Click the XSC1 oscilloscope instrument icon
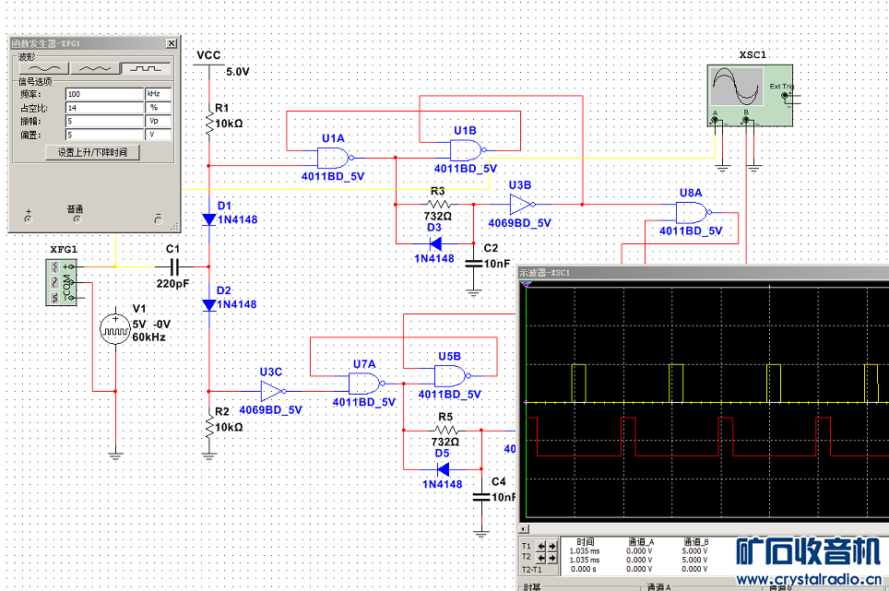The height and width of the screenshot is (591, 889). coord(747,91)
